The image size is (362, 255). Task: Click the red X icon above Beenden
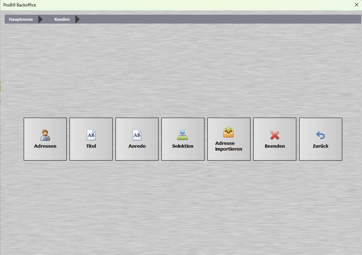[275, 135]
